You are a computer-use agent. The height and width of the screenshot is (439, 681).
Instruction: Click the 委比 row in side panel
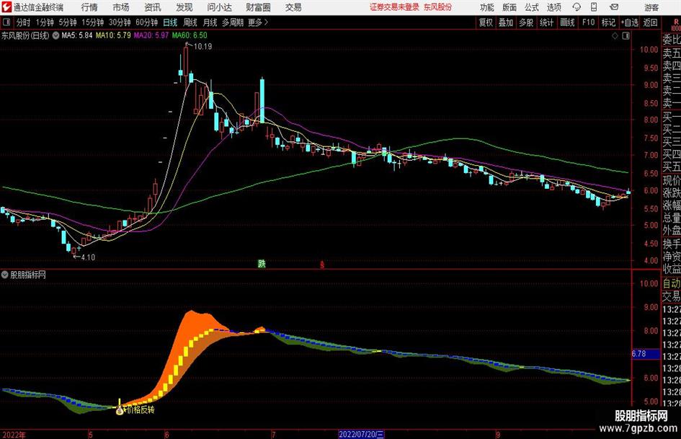pyautogui.click(x=672, y=40)
